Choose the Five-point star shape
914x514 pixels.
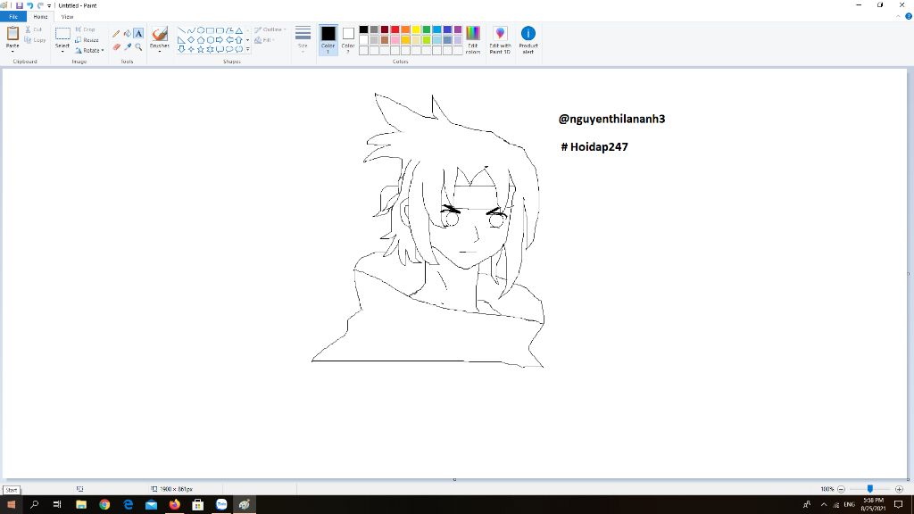coord(201,50)
